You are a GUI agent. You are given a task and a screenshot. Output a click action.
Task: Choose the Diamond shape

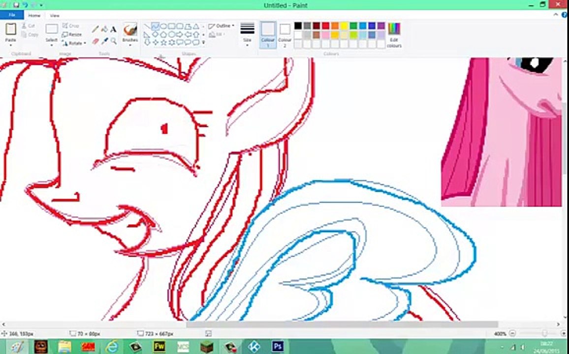pos(156,34)
